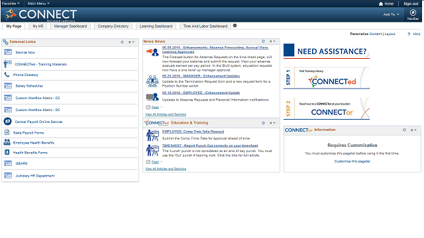Click the Phone Directory phone icon
This screenshot has width=424, height=238.
(7, 75)
